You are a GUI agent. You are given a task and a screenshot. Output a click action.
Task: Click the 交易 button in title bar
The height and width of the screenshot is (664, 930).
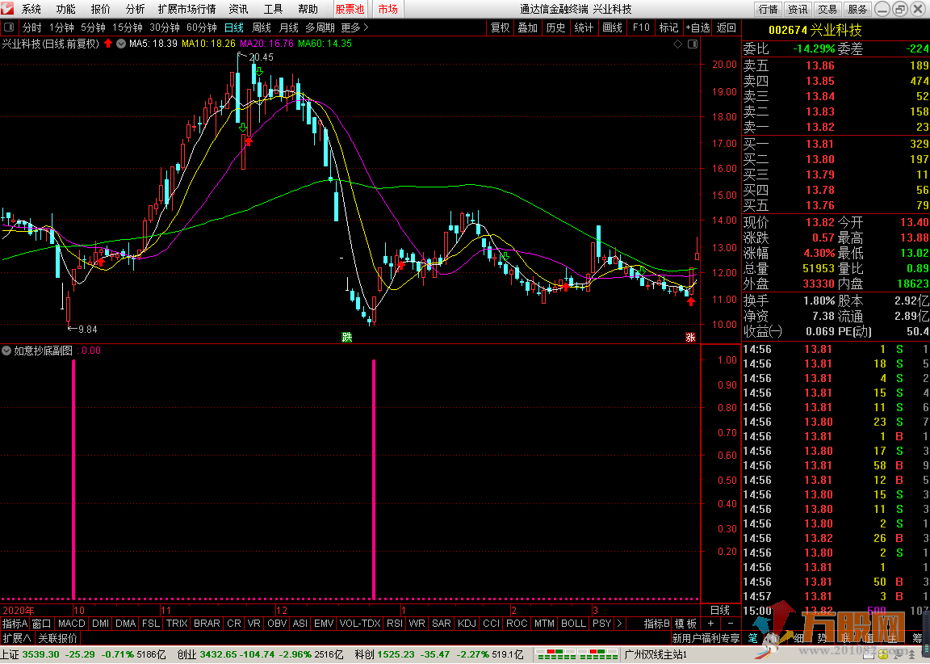[x=827, y=9]
